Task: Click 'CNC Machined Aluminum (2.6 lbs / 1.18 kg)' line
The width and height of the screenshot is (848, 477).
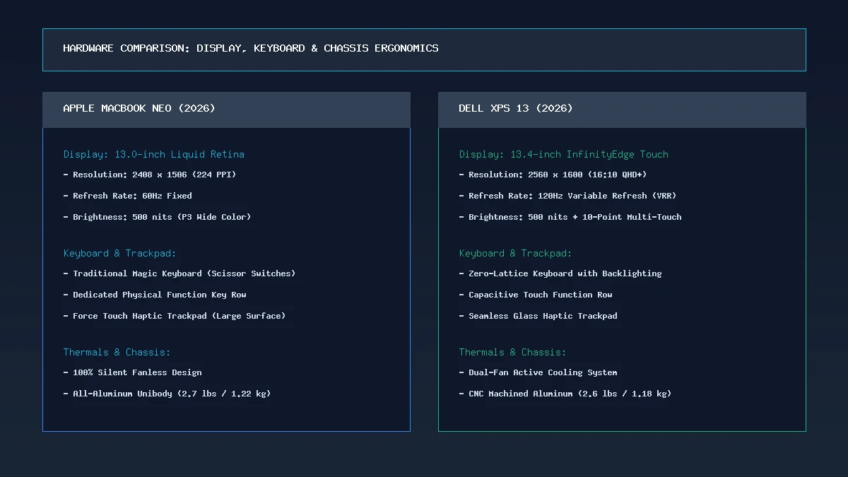Action: pos(565,394)
